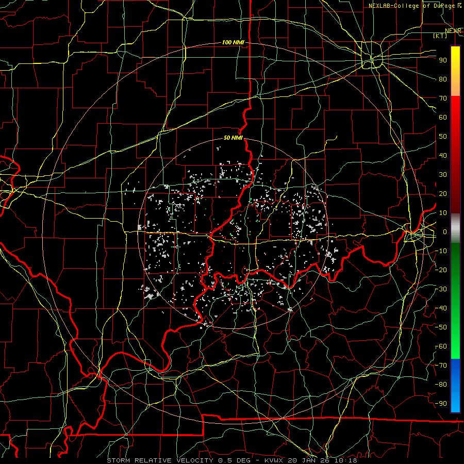Screen dimensions: 464x464
Task: Click the [KT] units label
Action: point(440,36)
